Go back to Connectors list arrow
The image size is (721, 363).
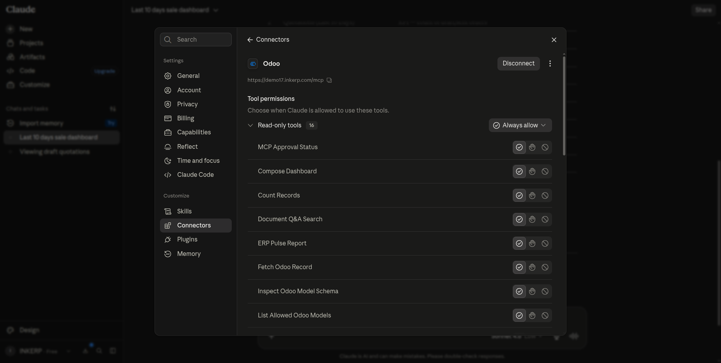(250, 40)
